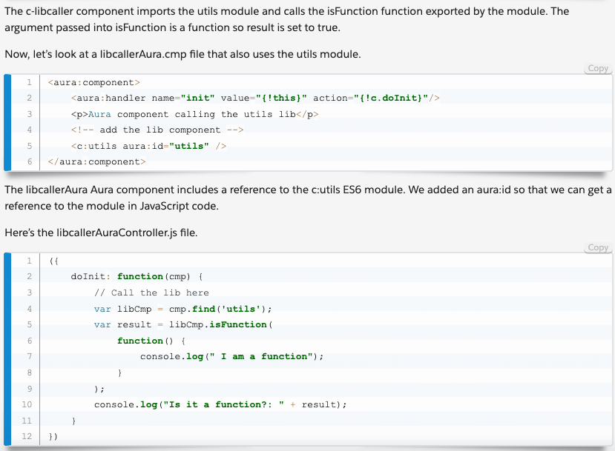Screen dimensions: 615x451
Task: Click the sentence "Here's the libcallerAuraController.js file."
Action: 101,233
